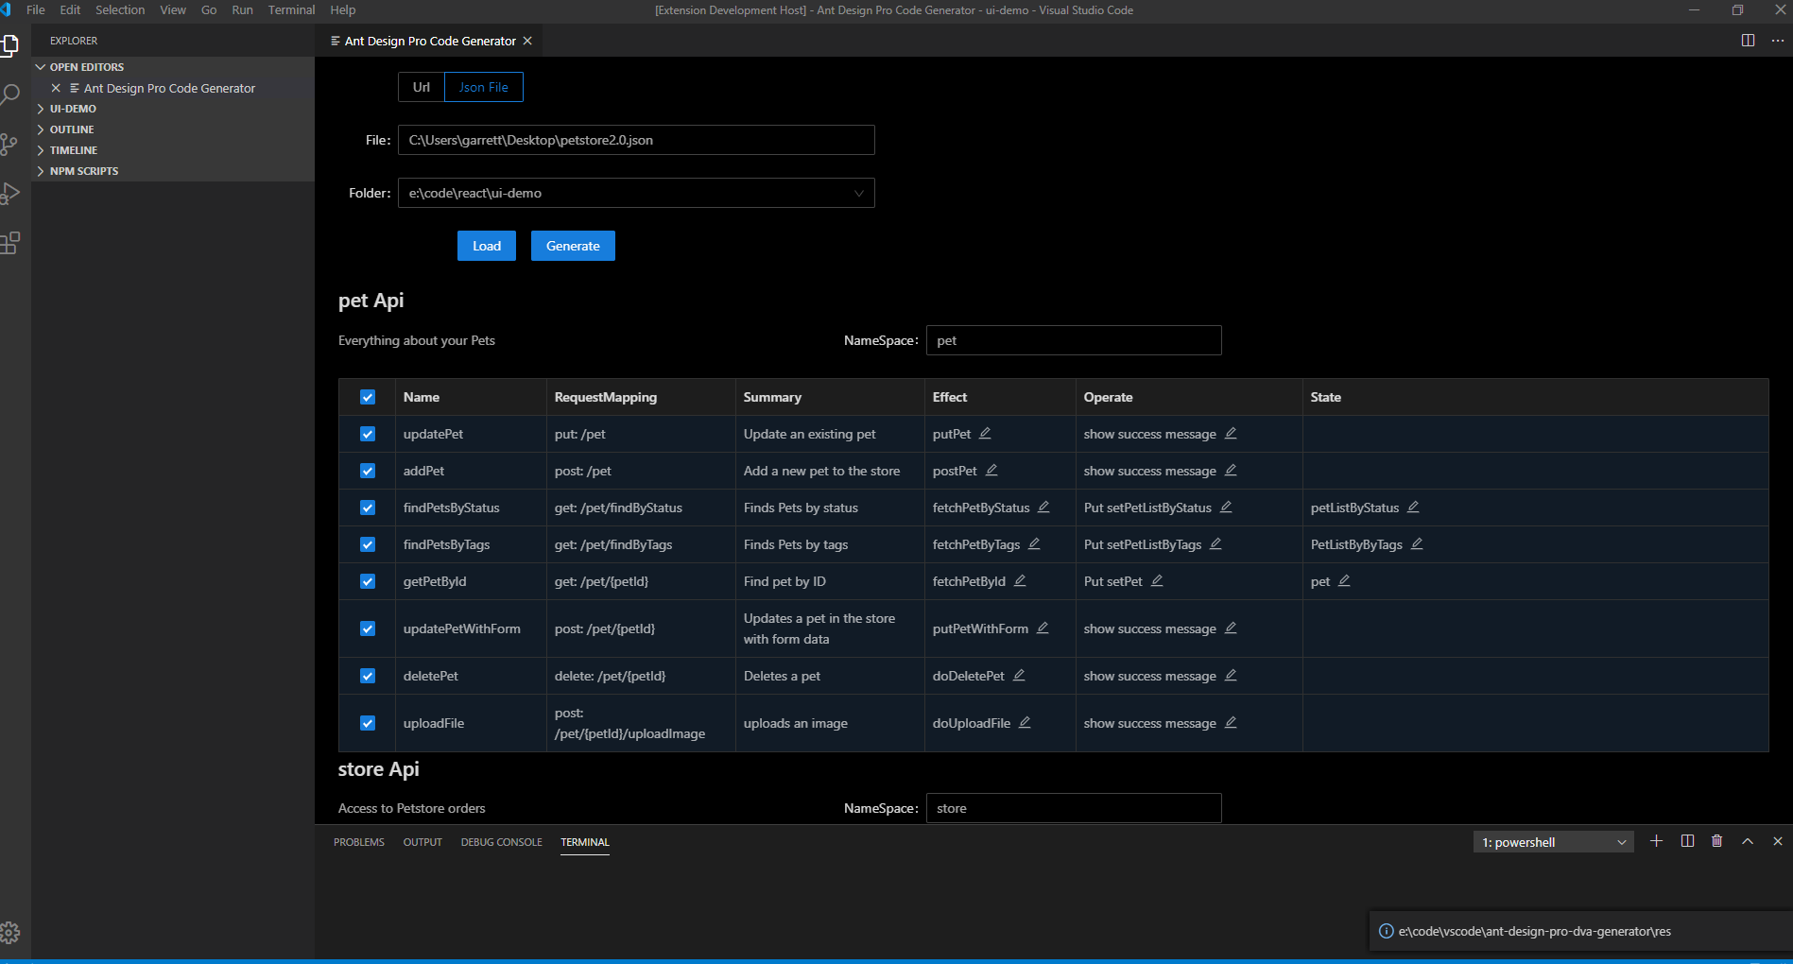
Task: Switch to the Problems panel tab
Action: point(359,842)
